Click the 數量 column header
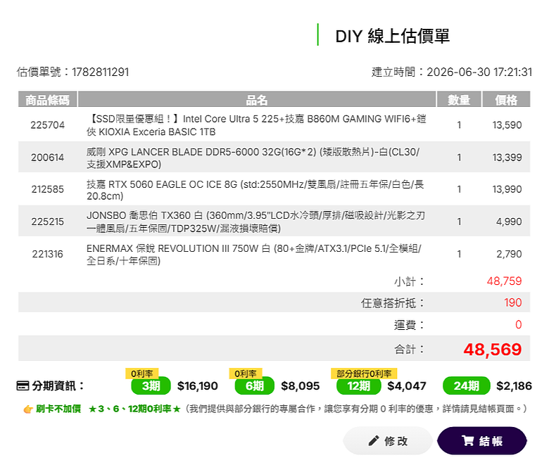Screen dimensions: 549x472 pyautogui.click(x=459, y=100)
